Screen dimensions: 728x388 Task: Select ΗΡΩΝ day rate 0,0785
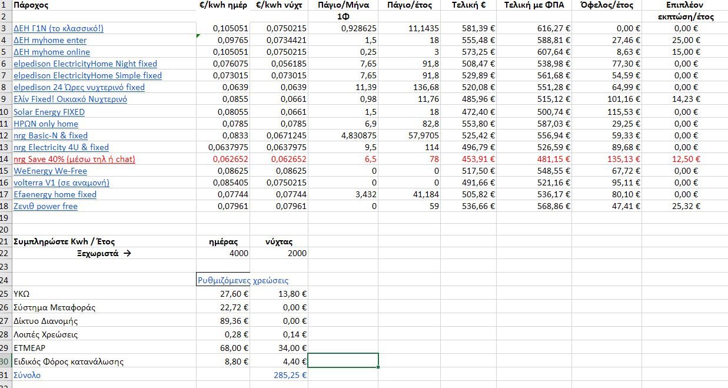(x=223, y=124)
